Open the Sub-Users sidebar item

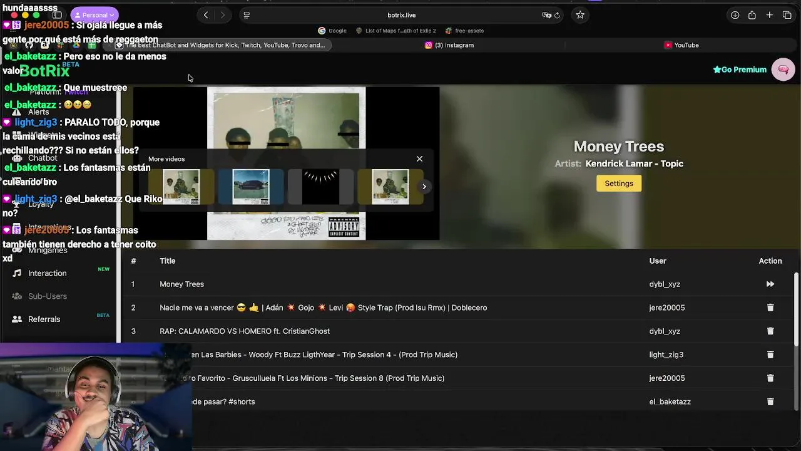tap(48, 296)
